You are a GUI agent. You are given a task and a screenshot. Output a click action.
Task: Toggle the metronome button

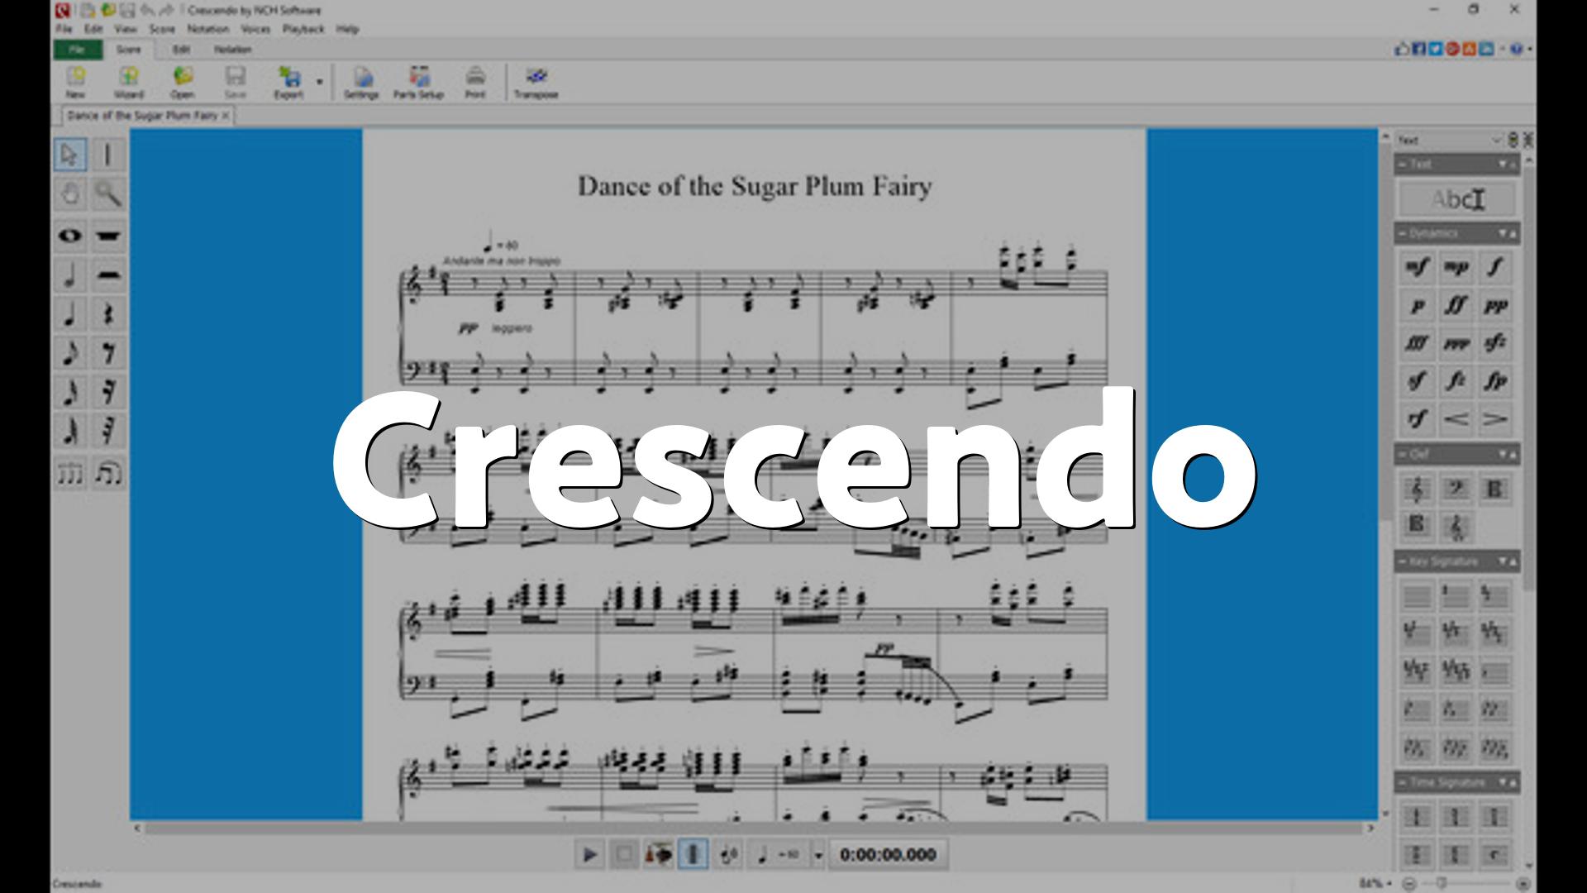coord(659,854)
